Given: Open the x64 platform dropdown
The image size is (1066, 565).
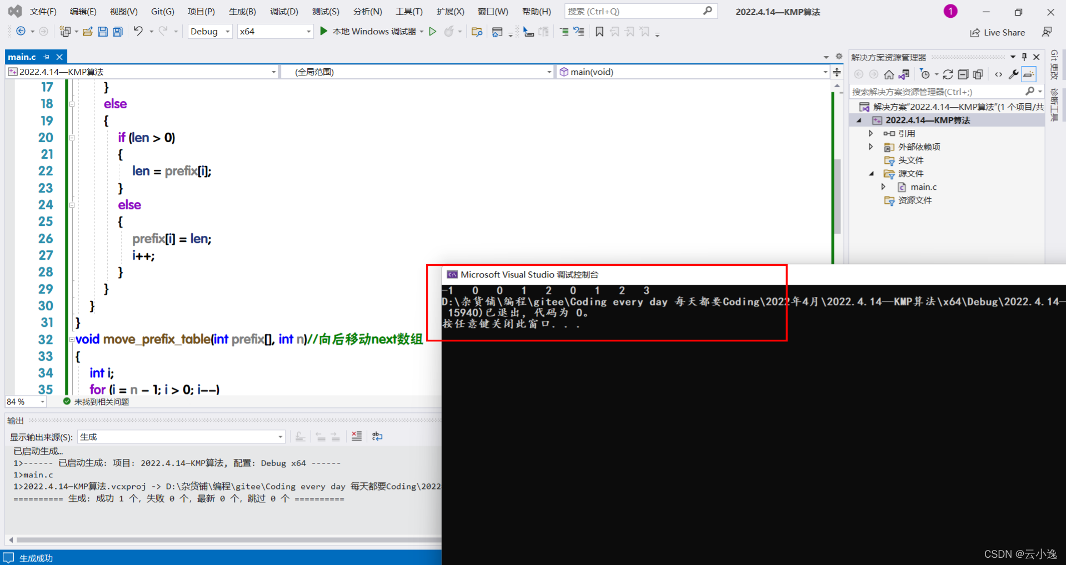Looking at the screenshot, I should (x=275, y=32).
